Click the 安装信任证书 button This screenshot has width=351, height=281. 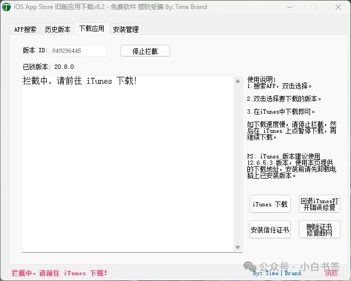point(270,229)
